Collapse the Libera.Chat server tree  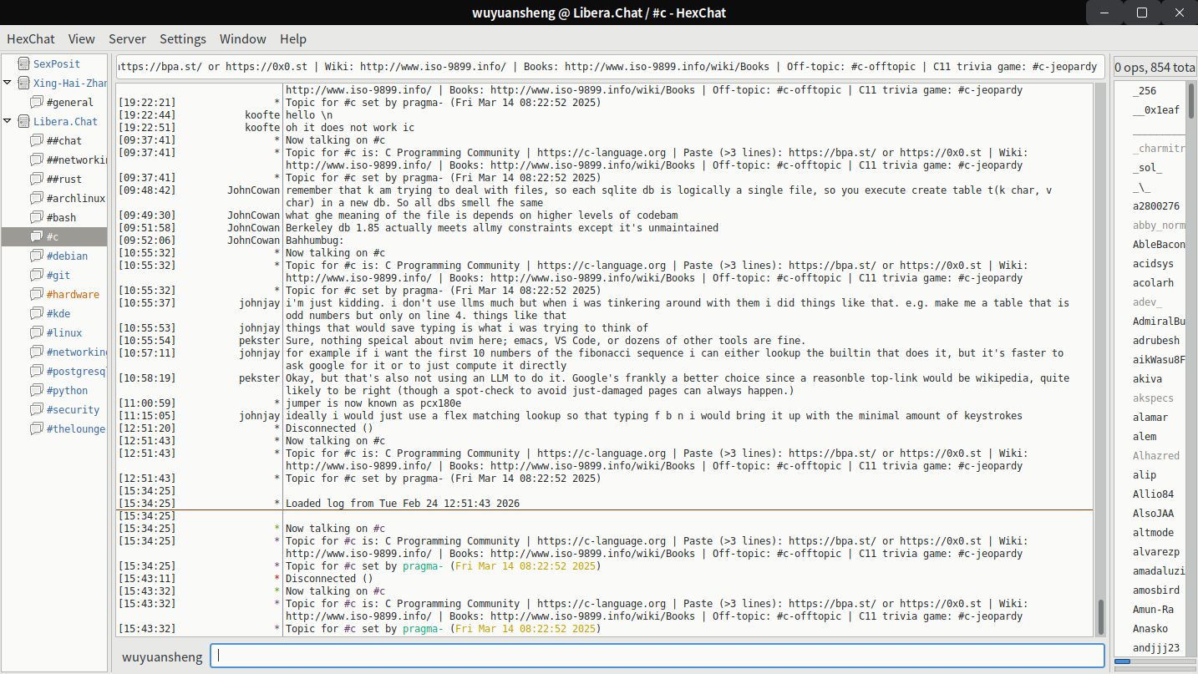pos(8,121)
